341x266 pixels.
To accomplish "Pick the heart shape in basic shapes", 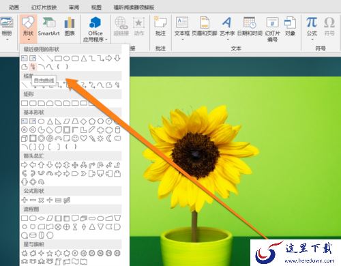I will coord(84,138).
